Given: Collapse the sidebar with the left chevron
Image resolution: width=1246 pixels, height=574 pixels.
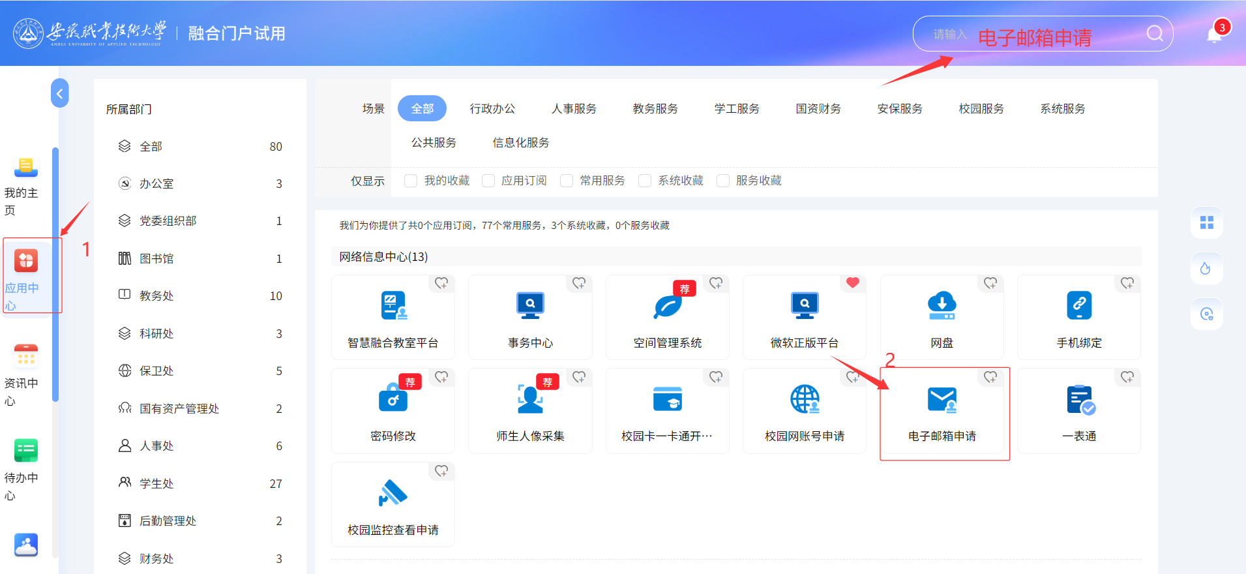Looking at the screenshot, I should 59,94.
